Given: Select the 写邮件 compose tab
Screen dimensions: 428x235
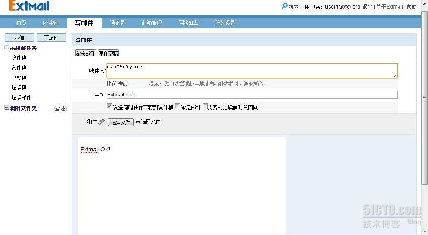Looking at the screenshot, I should click(84, 23).
